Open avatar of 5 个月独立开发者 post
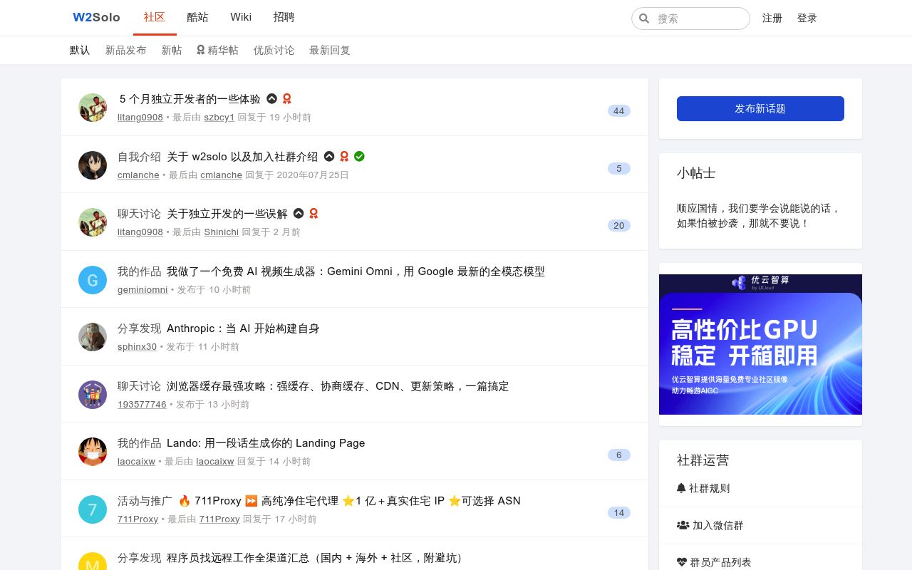The width and height of the screenshot is (912, 570). (93, 108)
